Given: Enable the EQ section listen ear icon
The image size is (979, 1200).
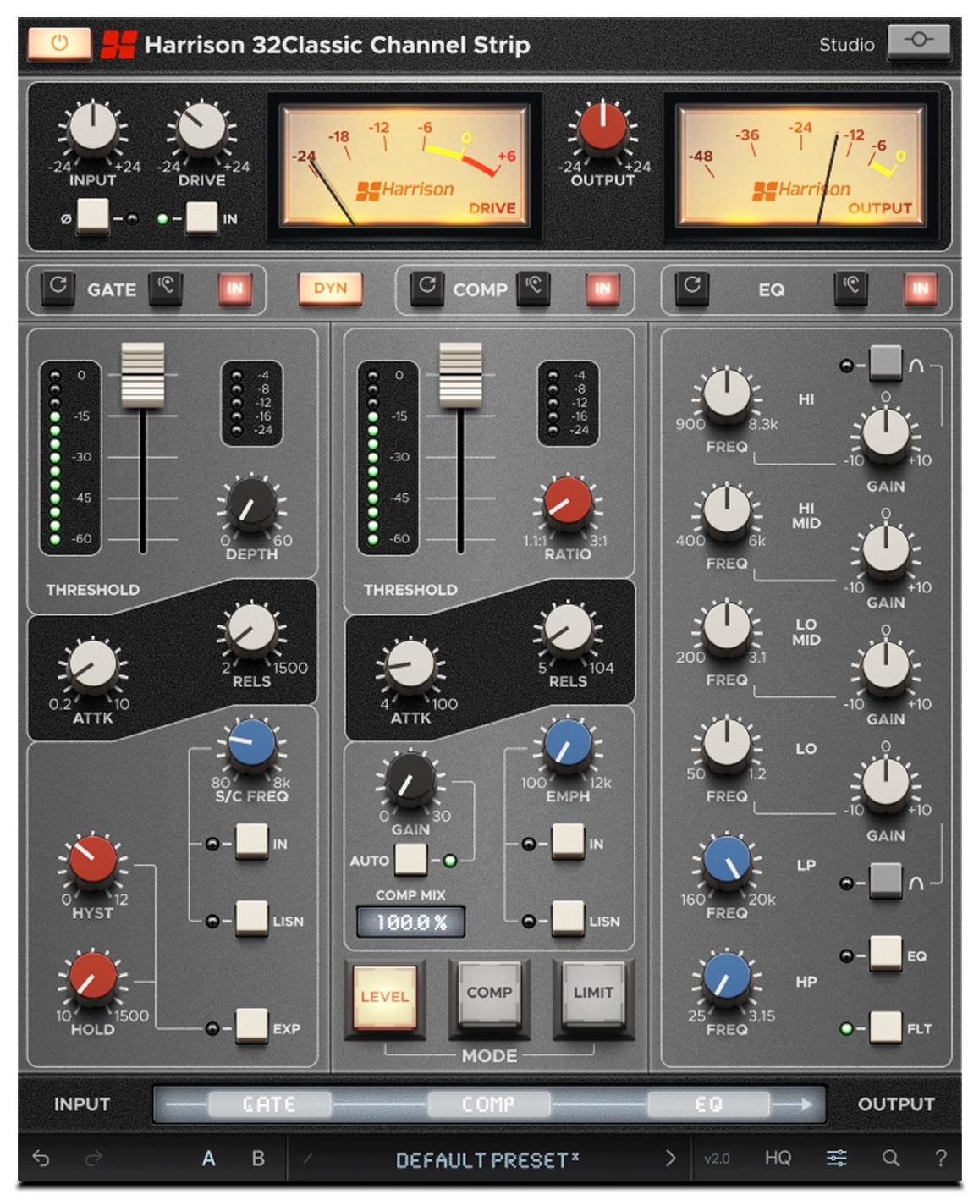Looking at the screenshot, I should click(850, 288).
